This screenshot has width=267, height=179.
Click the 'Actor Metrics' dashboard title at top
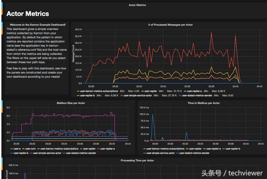137,5
